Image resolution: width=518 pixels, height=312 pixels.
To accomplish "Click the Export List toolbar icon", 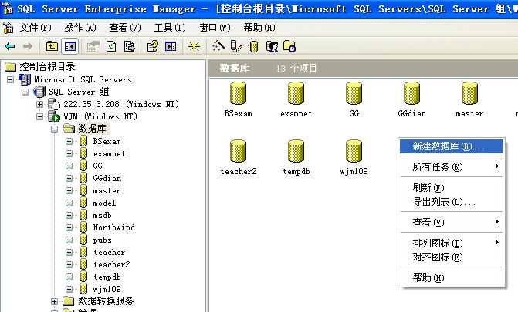I will 129,46.
